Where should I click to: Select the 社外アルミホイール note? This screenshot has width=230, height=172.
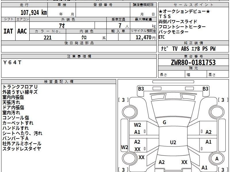(x=22, y=144)
